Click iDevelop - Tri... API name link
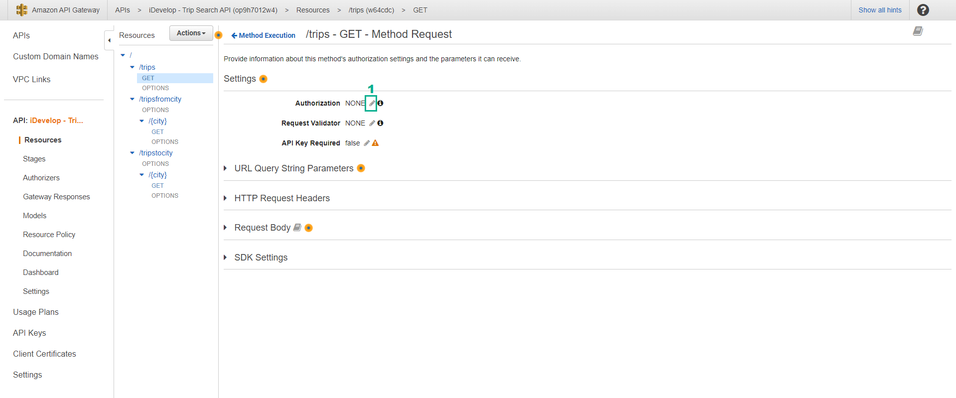This screenshot has width=956, height=398. point(56,121)
